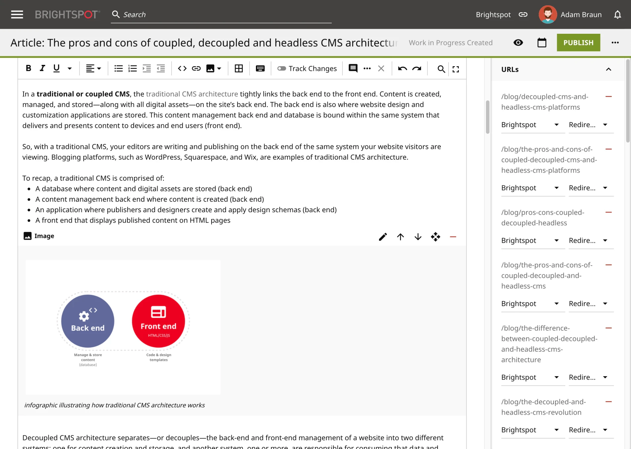Screen dimensions: 631x449
Task: Enter full-screen editing mode
Action: (456, 69)
